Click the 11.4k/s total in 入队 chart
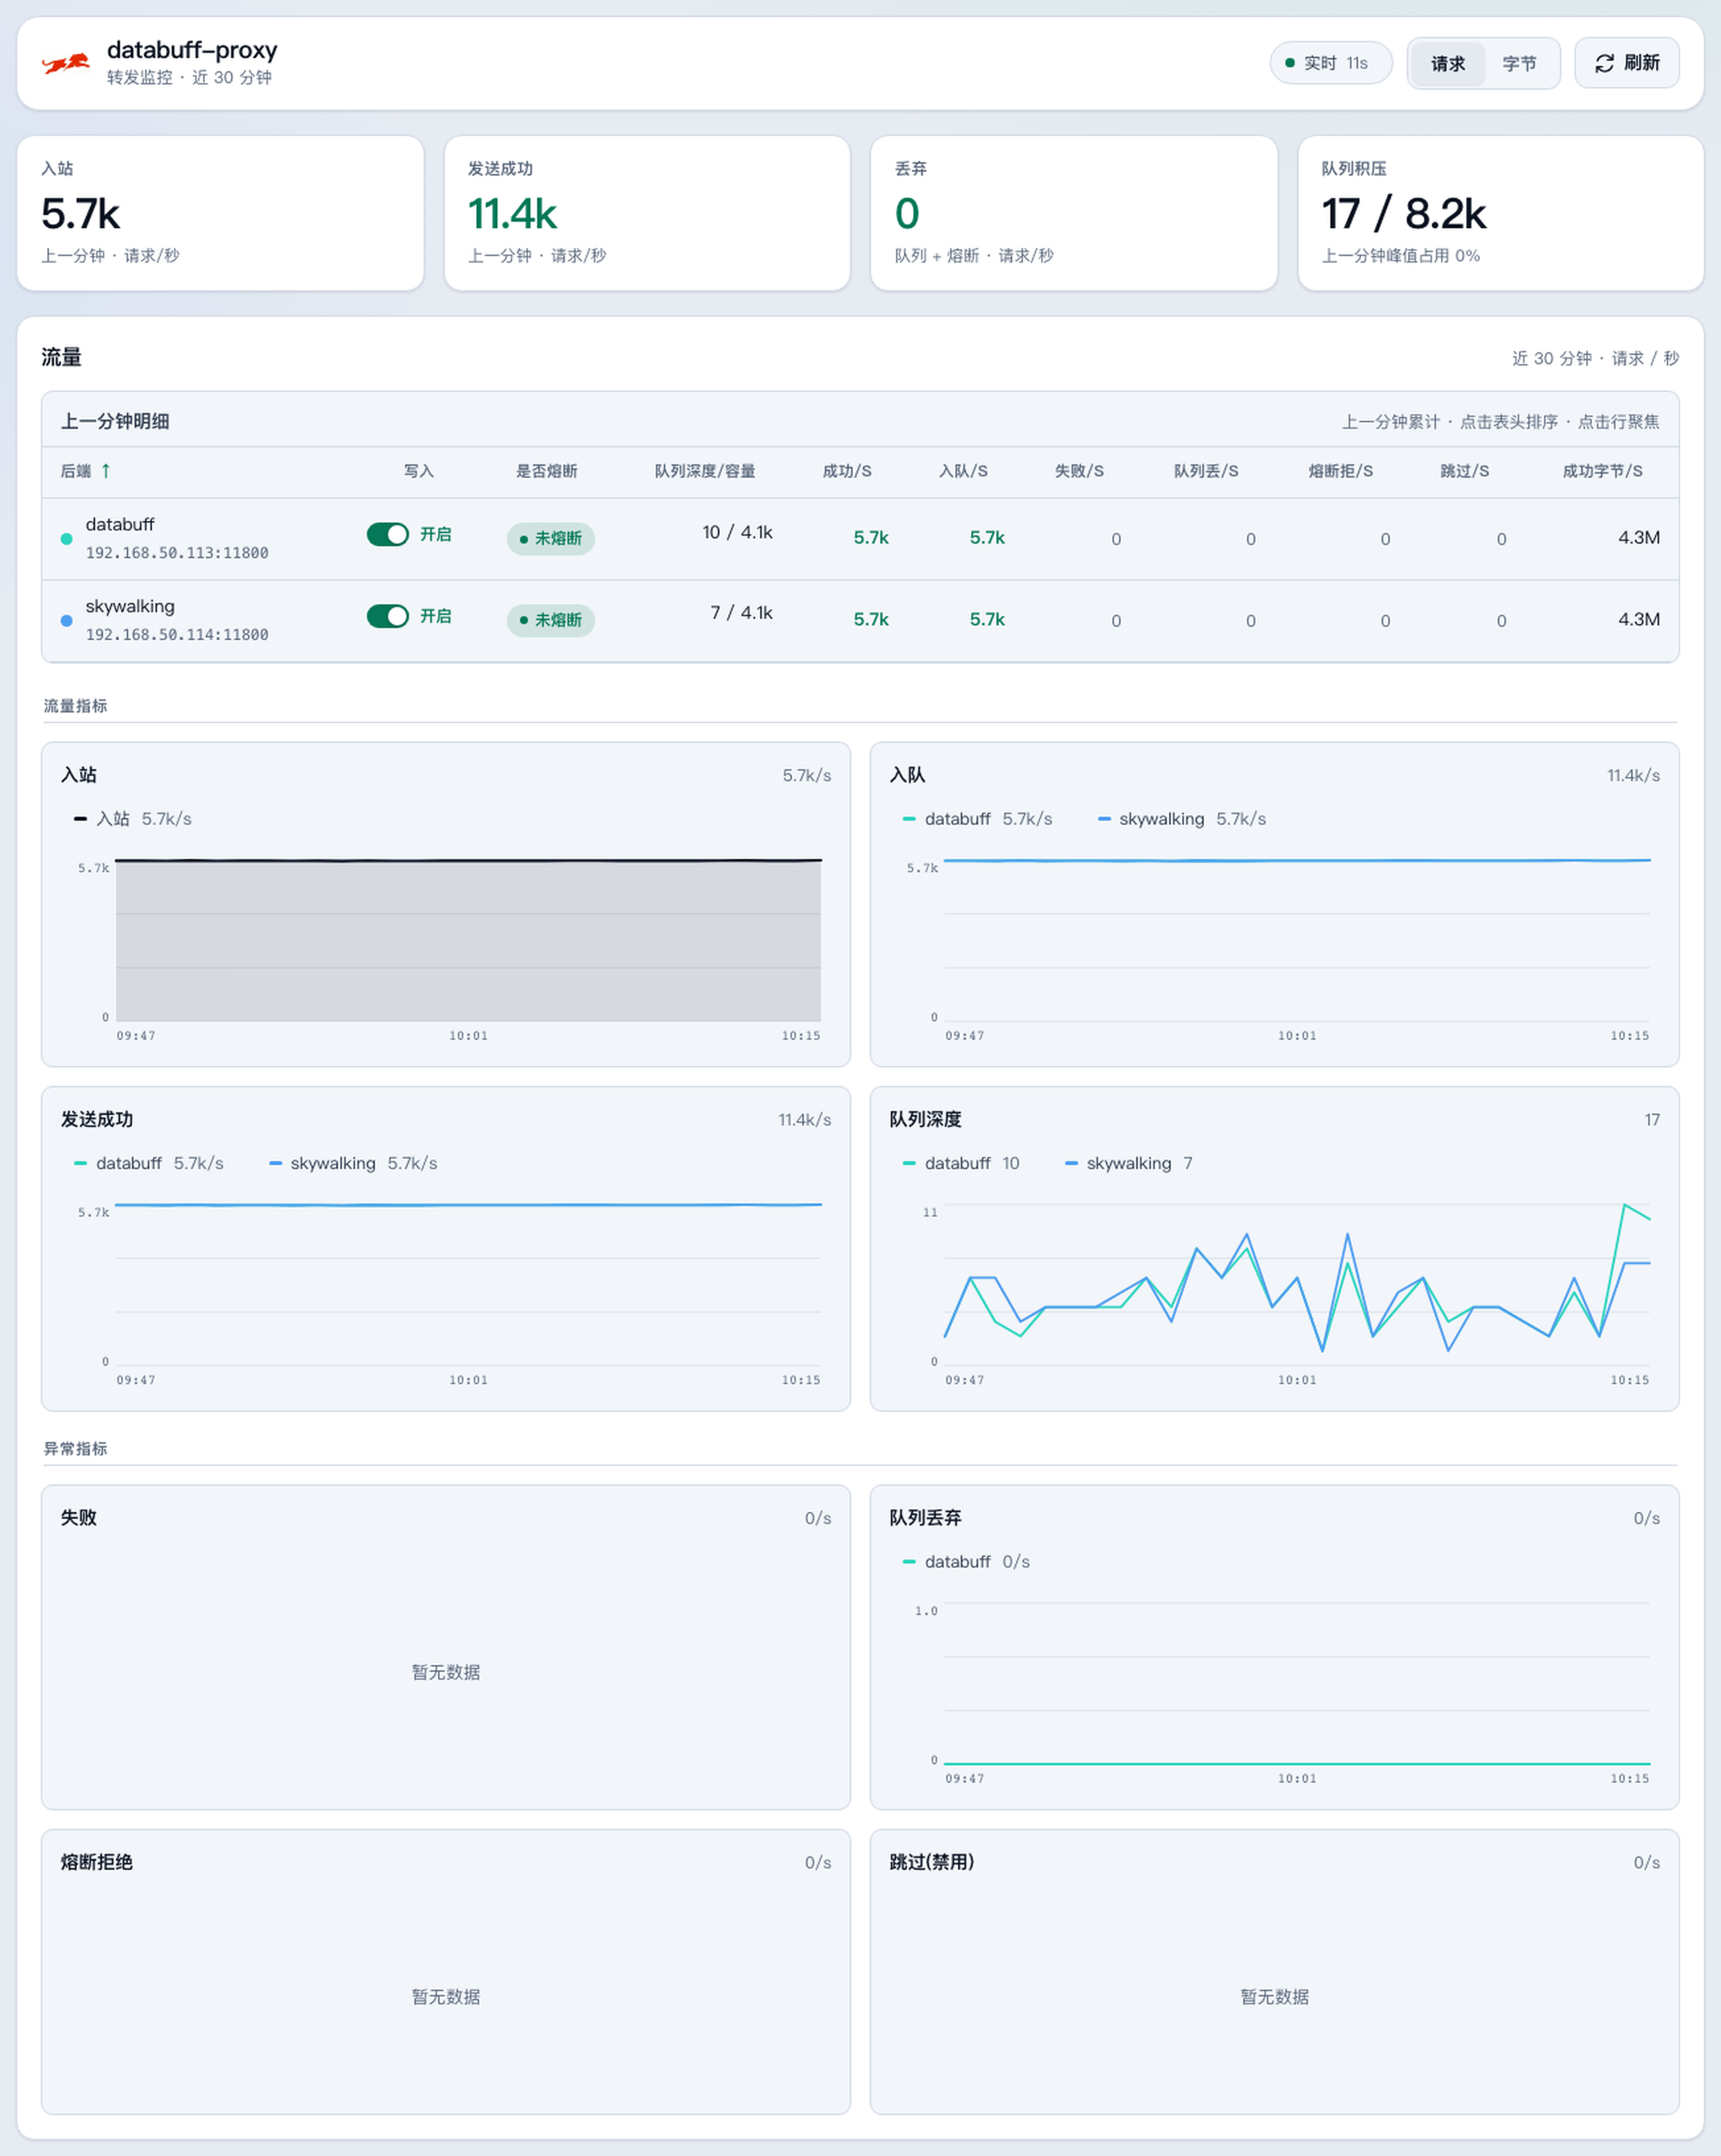1721x2156 pixels. coord(1633,776)
